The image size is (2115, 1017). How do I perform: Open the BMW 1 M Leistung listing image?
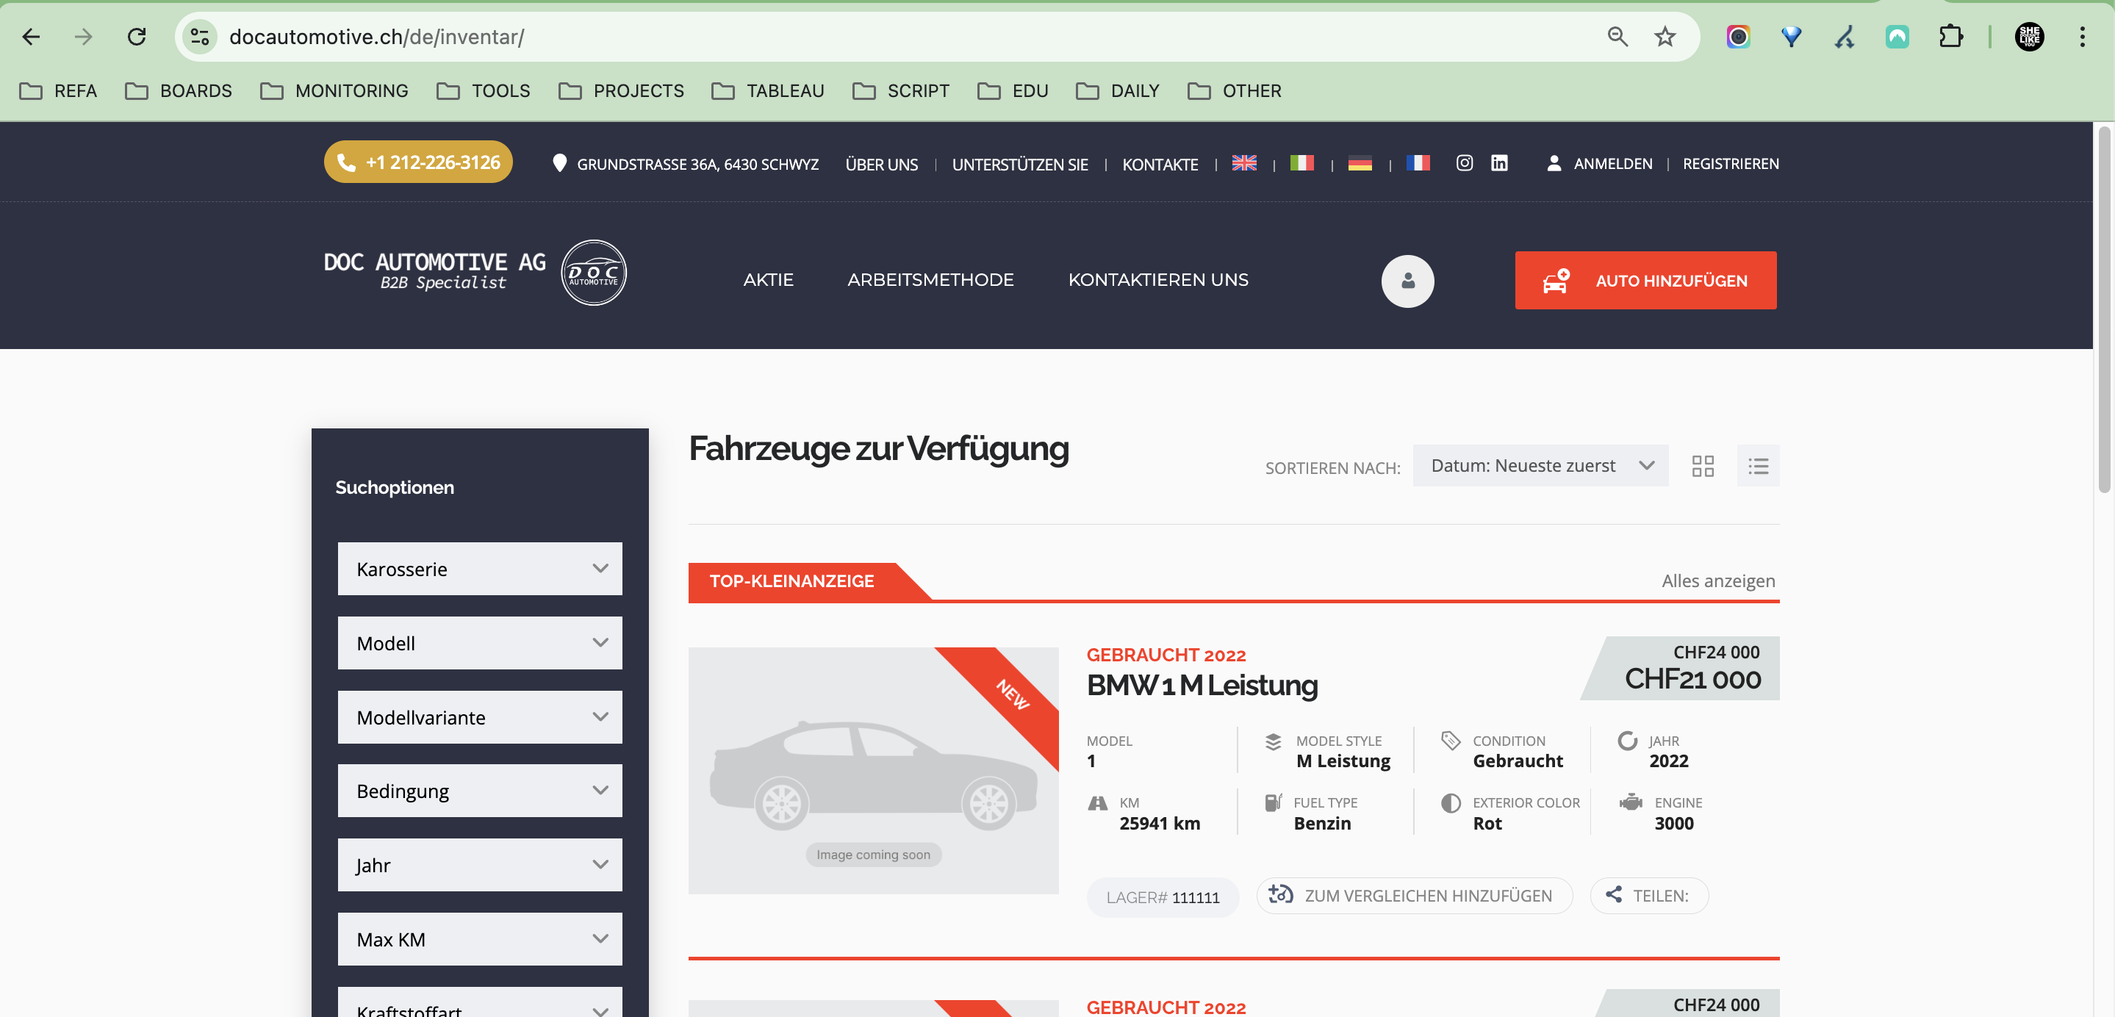click(873, 770)
